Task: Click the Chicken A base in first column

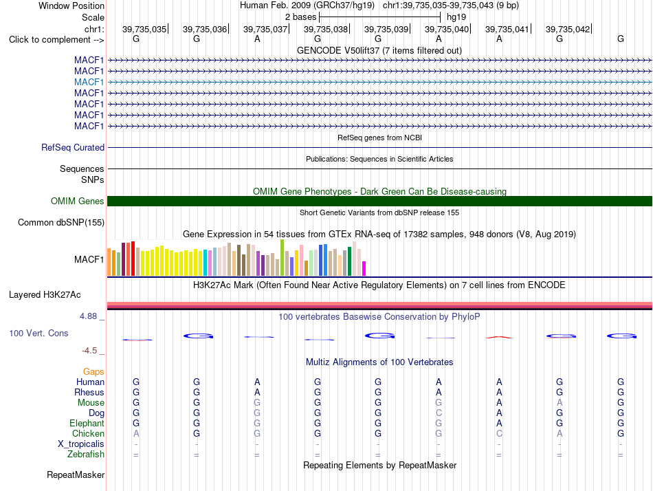Action: pyautogui.click(x=136, y=434)
